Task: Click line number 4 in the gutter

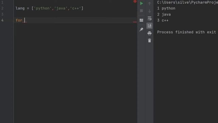Action: [x=2, y=20]
